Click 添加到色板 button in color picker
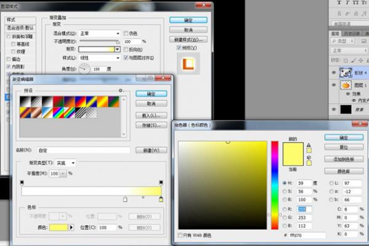This screenshot has height=246, width=369. (340, 159)
